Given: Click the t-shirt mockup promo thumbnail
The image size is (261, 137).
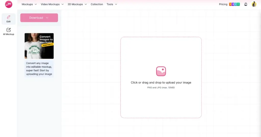Looking at the screenshot, I should [x=39, y=46].
